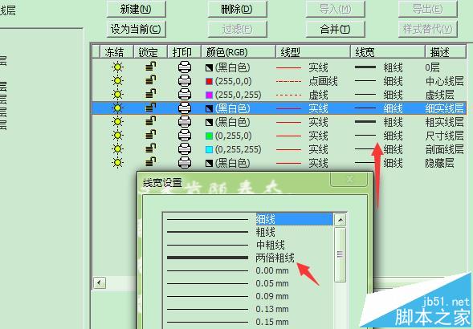The width and height of the screenshot is (473, 329).
Task: Open the green (0,255,0) color swatch
Action: pos(209,136)
